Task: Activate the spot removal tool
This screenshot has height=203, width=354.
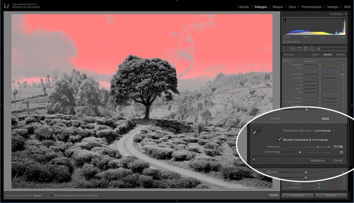Action: click(293, 49)
